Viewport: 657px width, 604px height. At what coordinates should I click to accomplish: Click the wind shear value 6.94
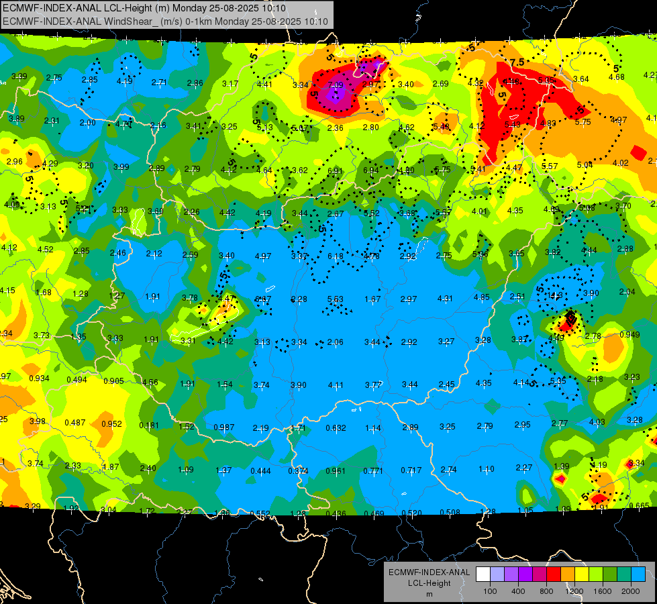tap(371, 170)
